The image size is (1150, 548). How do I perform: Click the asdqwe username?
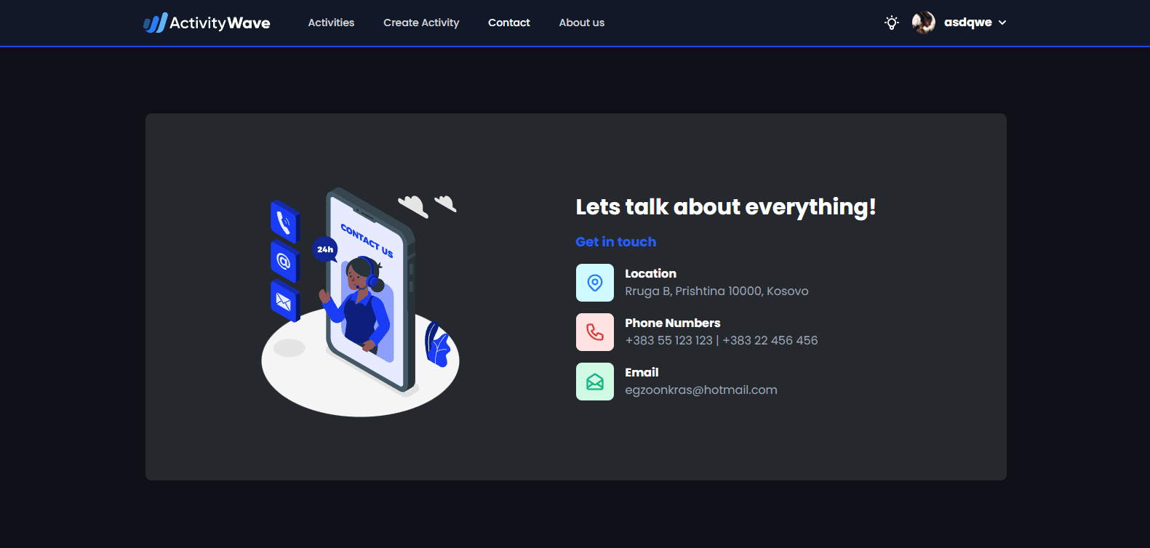click(968, 23)
